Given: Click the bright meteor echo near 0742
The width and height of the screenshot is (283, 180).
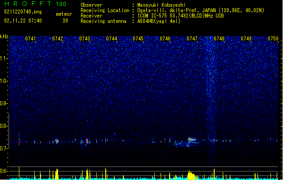Looking at the screenshot, I should click(57, 141).
